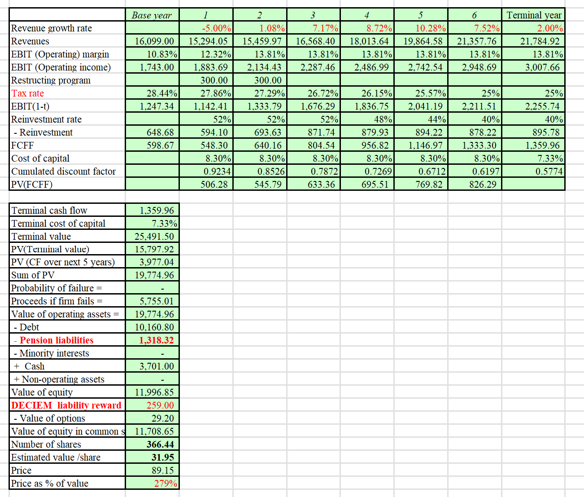Click the 12.32% operating margin cell
This screenshot has height=497, width=584.
click(206, 54)
